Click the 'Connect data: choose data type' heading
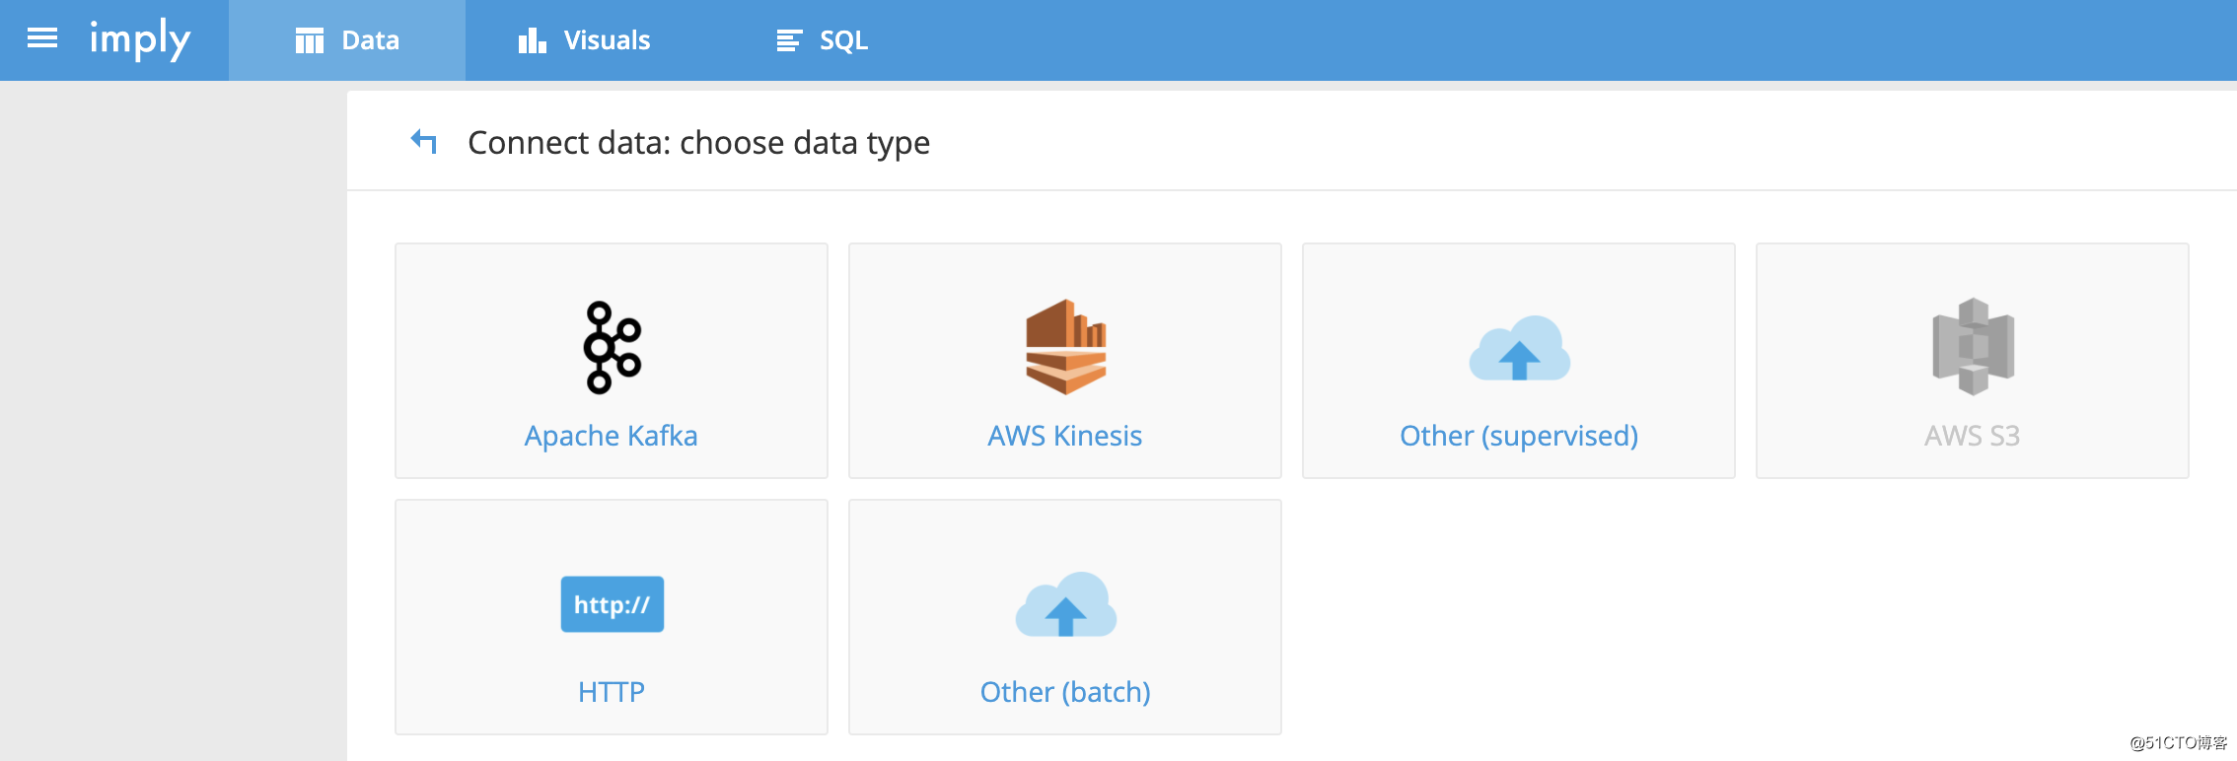Viewport: 2237px width, 761px height. tap(698, 143)
